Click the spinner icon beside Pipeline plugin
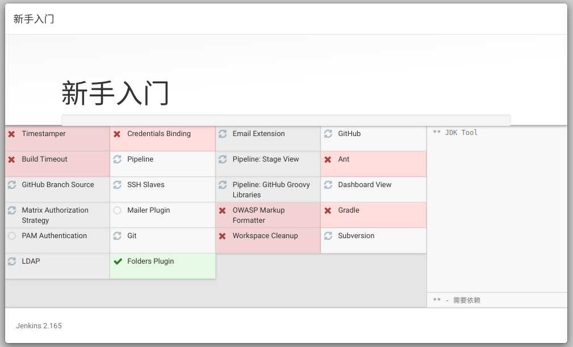Image resolution: width=573 pixels, height=347 pixels. click(x=117, y=159)
